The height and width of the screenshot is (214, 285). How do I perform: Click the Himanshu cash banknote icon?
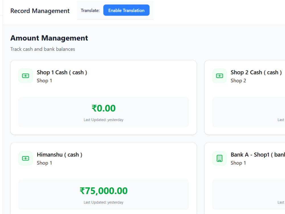point(25,158)
